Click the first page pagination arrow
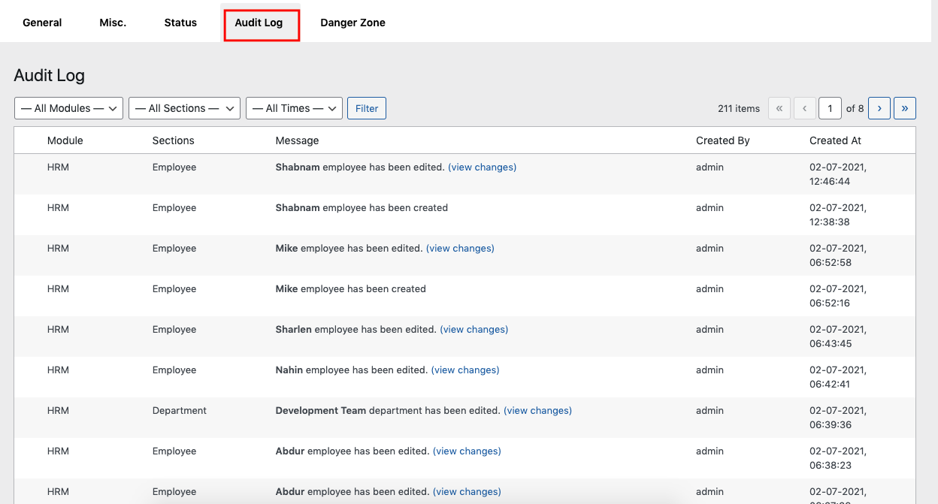This screenshot has height=504, width=938. [779, 108]
